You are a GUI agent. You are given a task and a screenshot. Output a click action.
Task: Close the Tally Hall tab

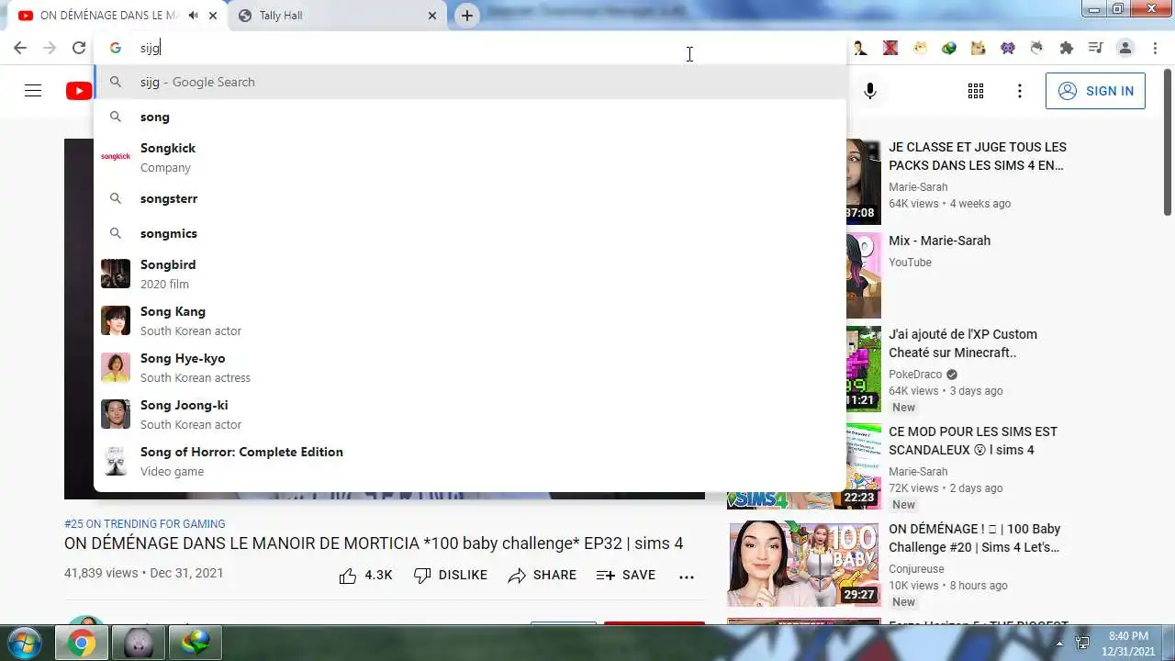432,16
